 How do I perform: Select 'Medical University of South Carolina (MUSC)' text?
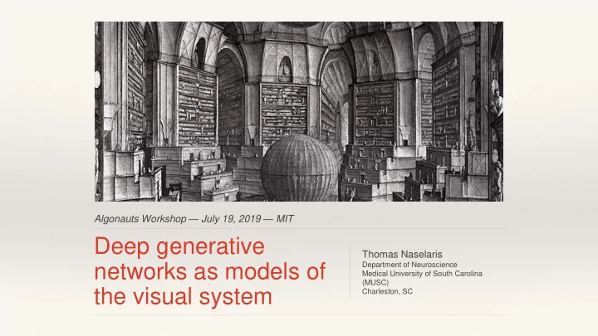(422, 278)
